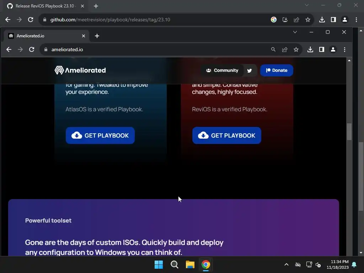Close the Ameliorated.io tab
Image resolution: width=364 pixels, height=273 pixels.
click(84, 36)
